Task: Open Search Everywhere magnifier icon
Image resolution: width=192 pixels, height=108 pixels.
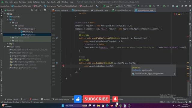Action: click(x=182, y=6)
